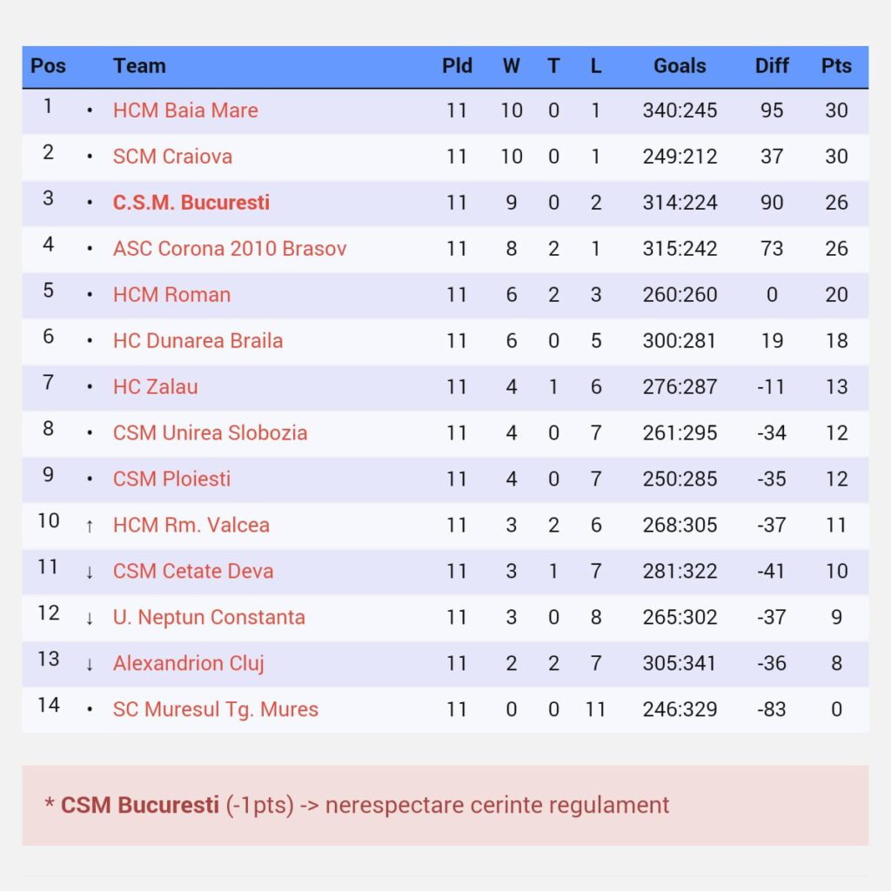891x891 pixels.
Task: Open the SC Muresul Tg. Mures team link
Action: [216, 710]
